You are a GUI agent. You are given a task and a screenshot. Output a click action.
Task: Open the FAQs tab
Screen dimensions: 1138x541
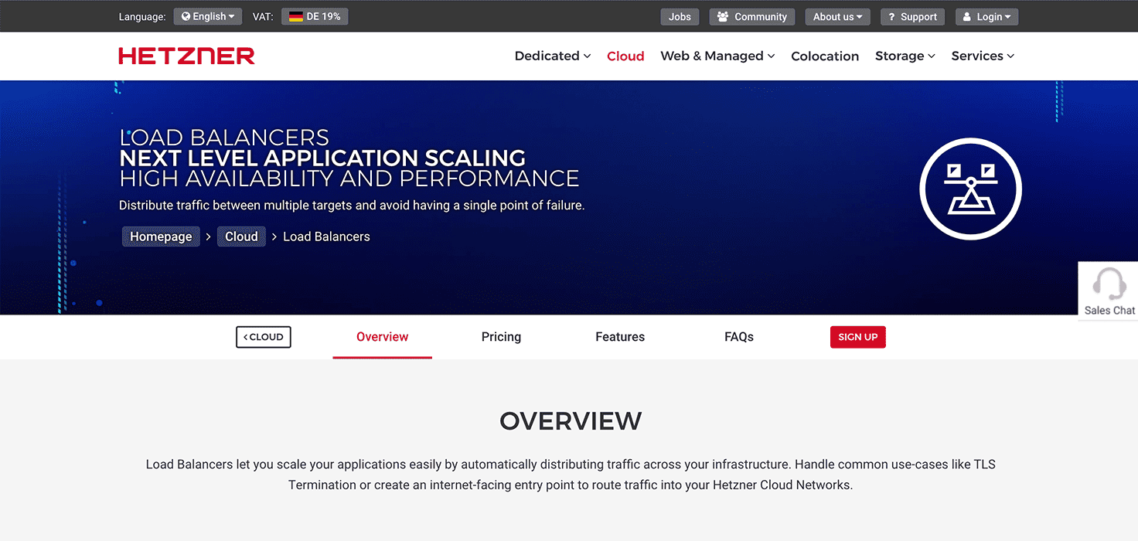click(738, 337)
